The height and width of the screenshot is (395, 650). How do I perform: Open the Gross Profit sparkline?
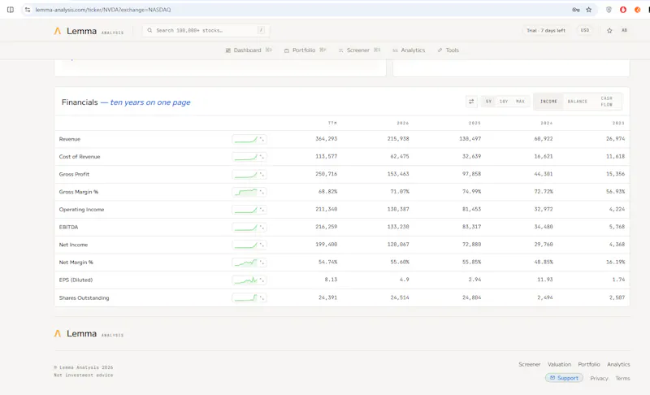tap(249, 175)
